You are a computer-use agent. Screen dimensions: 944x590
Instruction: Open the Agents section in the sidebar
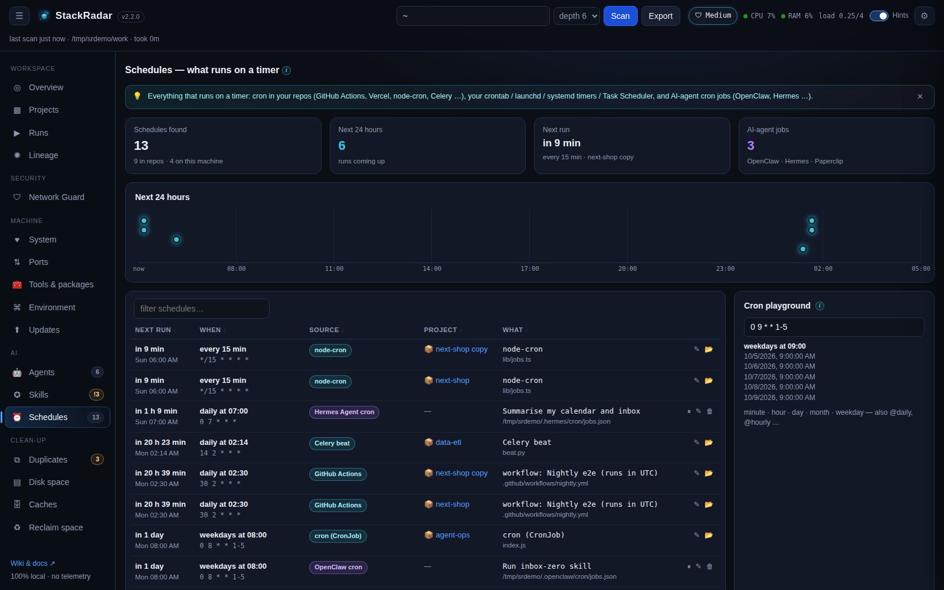(x=57, y=372)
